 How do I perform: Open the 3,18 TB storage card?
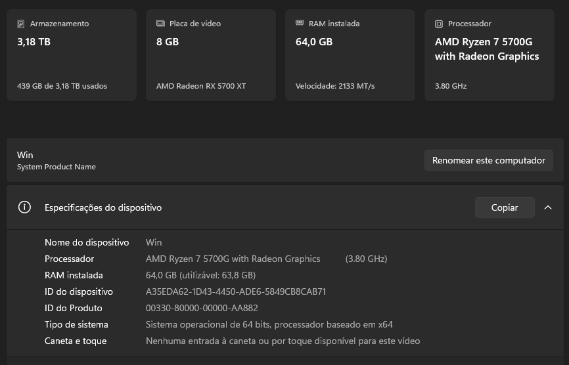[x=71, y=55]
